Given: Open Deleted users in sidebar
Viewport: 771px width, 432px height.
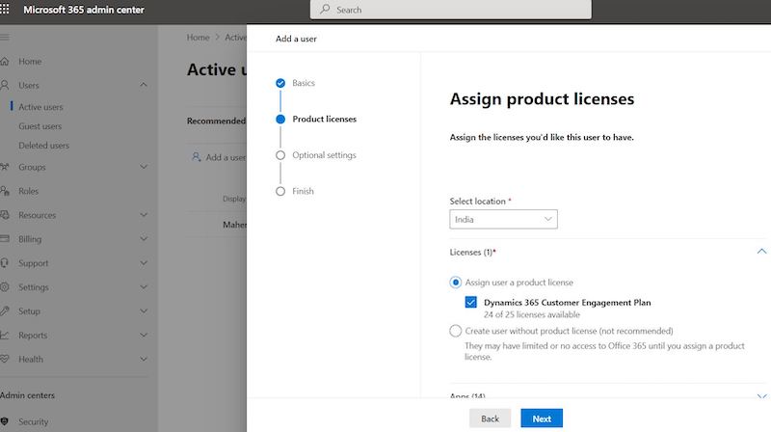Looking at the screenshot, I should 43,146.
